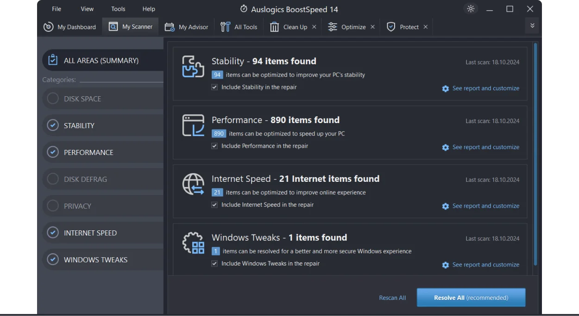
Task: Uncheck Include Stability in the repair
Action: pos(214,87)
